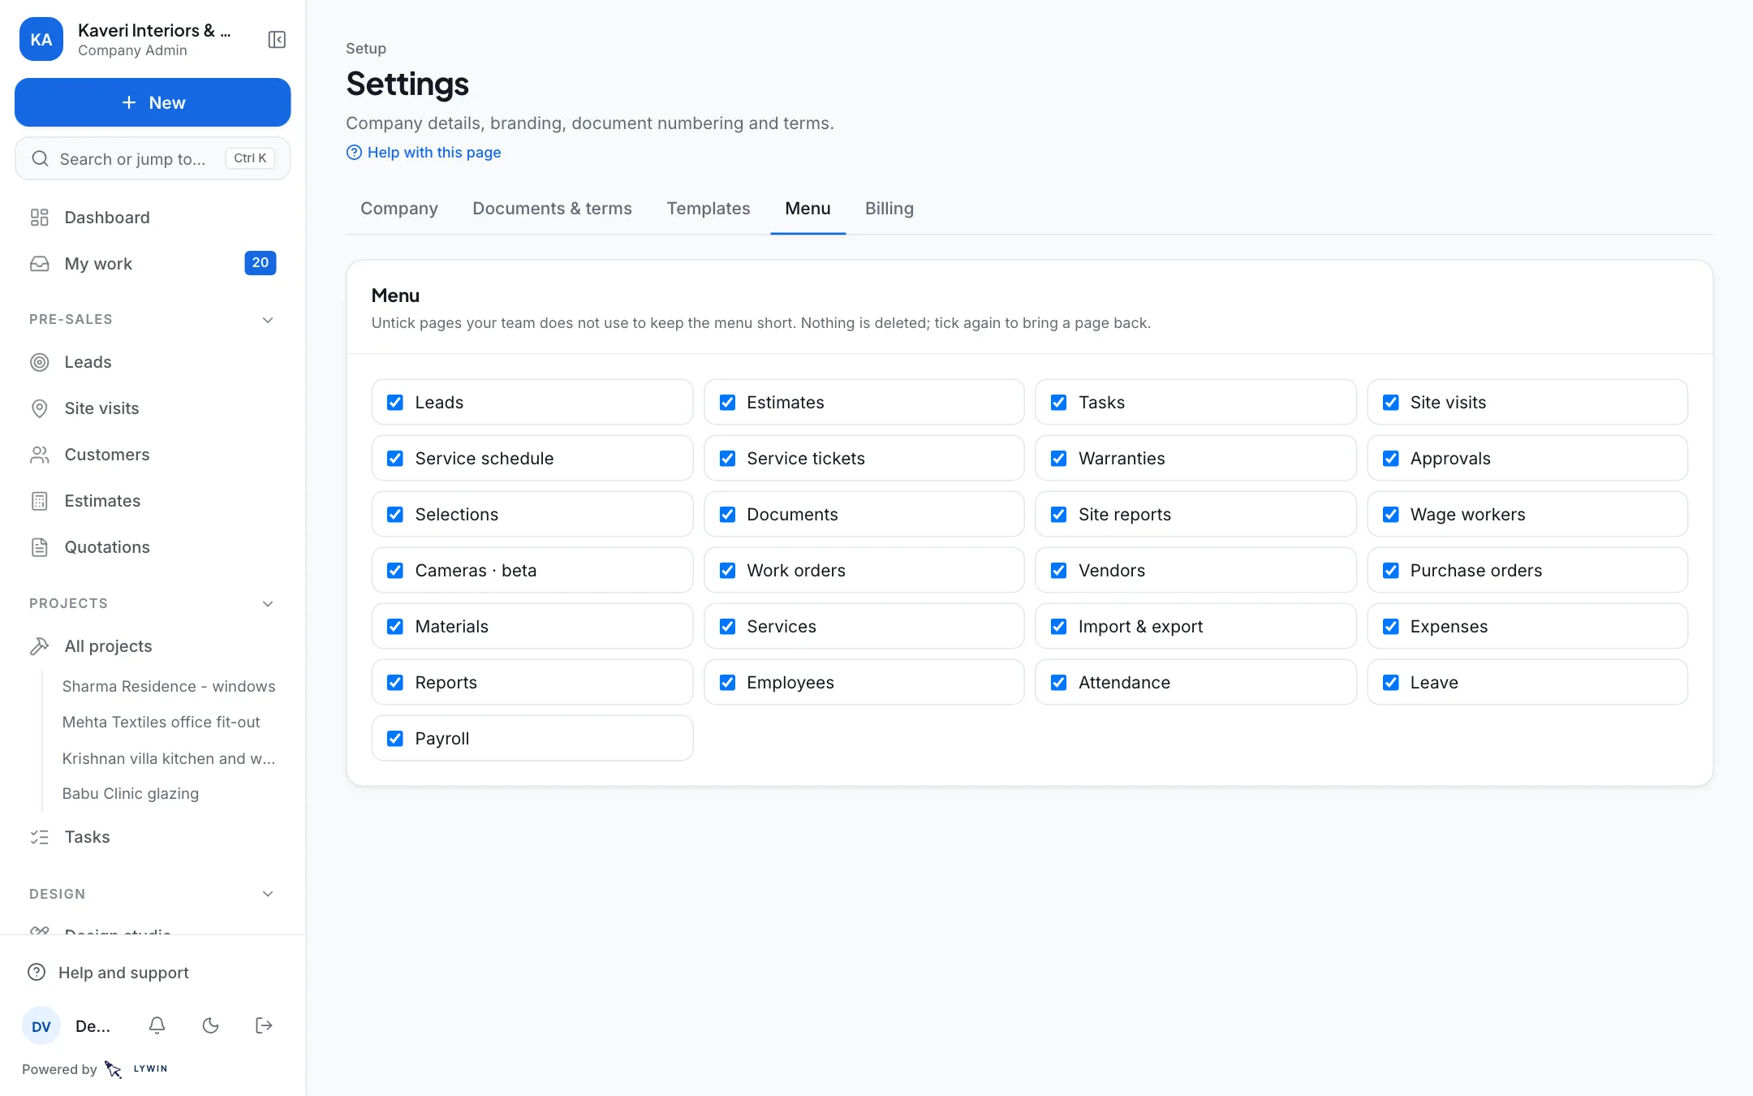This screenshot has width=1753, height=1096.
Task: Toggle the Site reports checkbox
Action: pyautogui.click(x=1058, y=515)
